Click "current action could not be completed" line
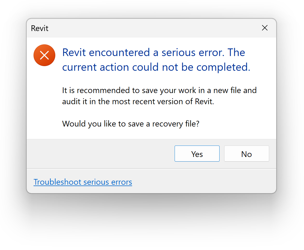Image resolution: width=304 pixels, height=250 pixels. [156, 67]
